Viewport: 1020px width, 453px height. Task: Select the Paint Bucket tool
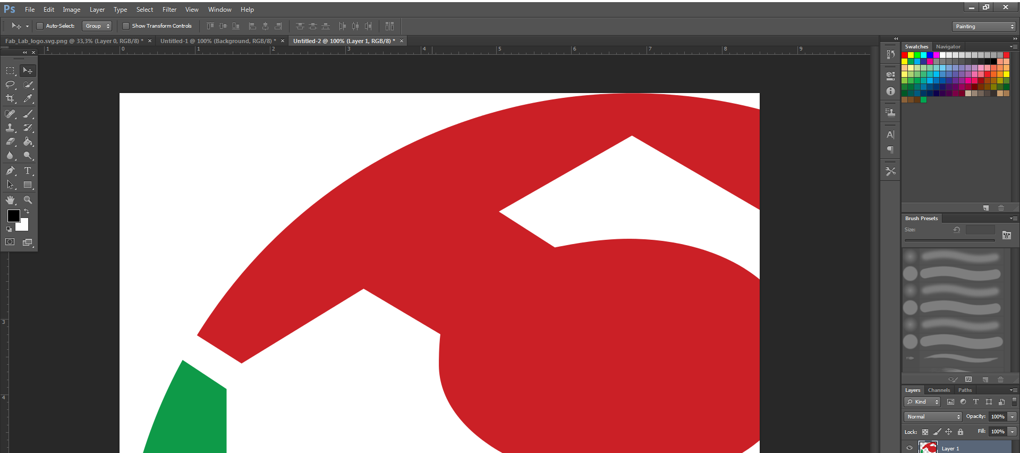tap(28, 141)
